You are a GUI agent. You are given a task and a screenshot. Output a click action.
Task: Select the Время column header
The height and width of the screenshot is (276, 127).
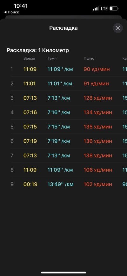[x=29, y=59]
